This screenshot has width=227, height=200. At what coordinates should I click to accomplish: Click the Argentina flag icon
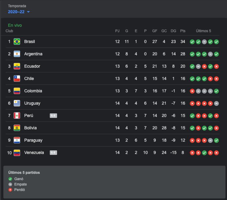17,54
